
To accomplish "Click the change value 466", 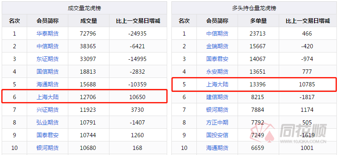I will click(307, 33).
